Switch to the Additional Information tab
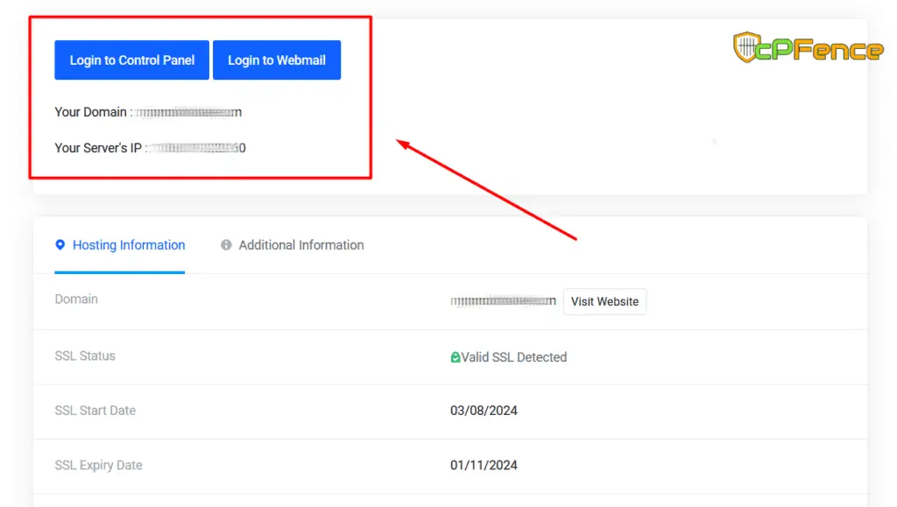897x507 pixels. click(293, 245)
